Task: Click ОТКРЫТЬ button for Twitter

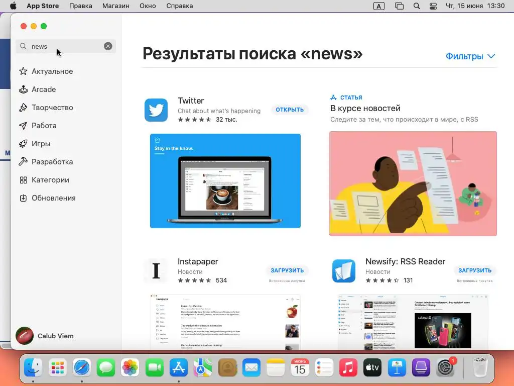Action: coord(290,110)
